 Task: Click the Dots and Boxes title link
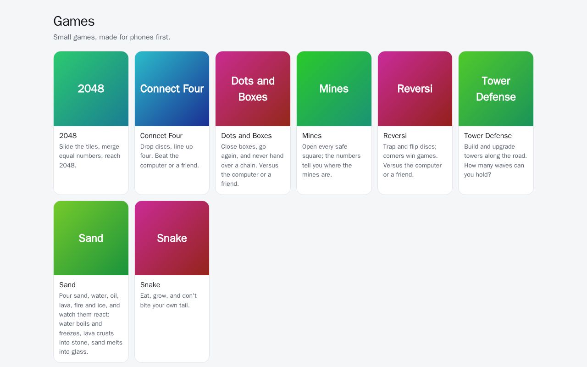pyautogui.click(x=246, y=136)
